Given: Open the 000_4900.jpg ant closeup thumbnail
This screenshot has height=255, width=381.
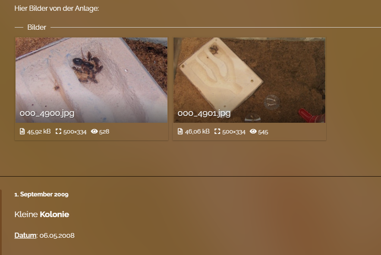Looking at the screenshot, I should point(91,80).
